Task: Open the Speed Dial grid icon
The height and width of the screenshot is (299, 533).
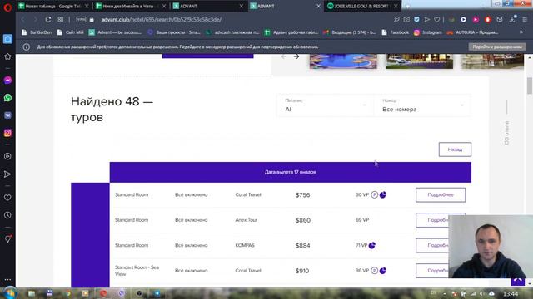Action: (61, 20)
